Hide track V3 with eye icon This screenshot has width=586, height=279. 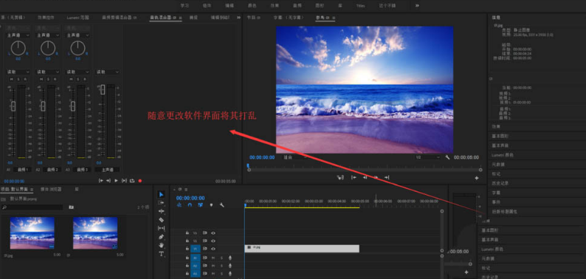pos(213,232)
